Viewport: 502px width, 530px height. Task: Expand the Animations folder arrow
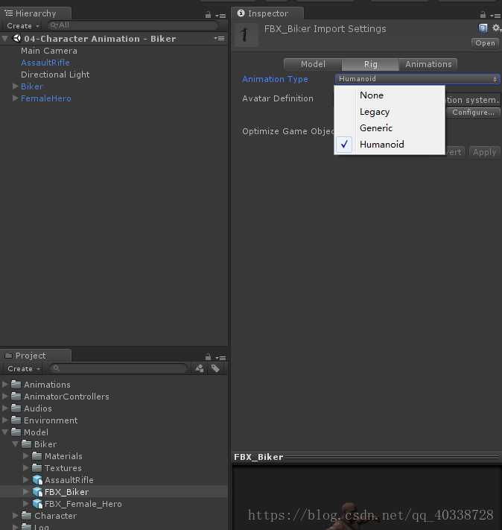(x=4, y=385)
